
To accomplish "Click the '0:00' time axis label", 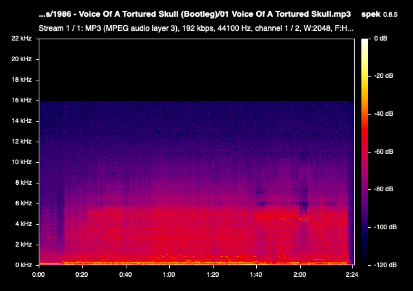I will pyautogui.click(x=39, y=275).
